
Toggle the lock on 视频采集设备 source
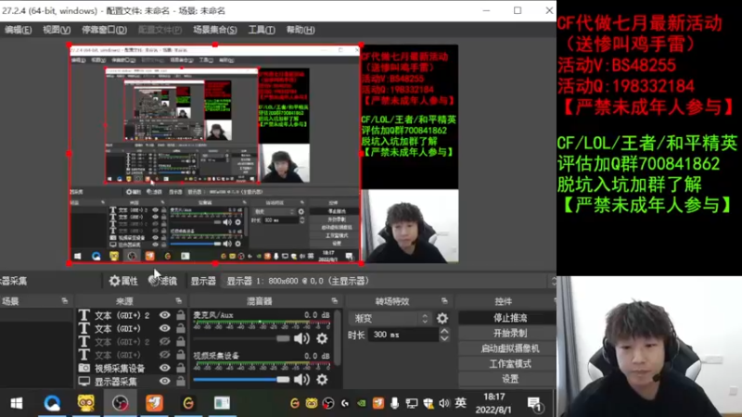pyautogui.click(x=180, y=367)
